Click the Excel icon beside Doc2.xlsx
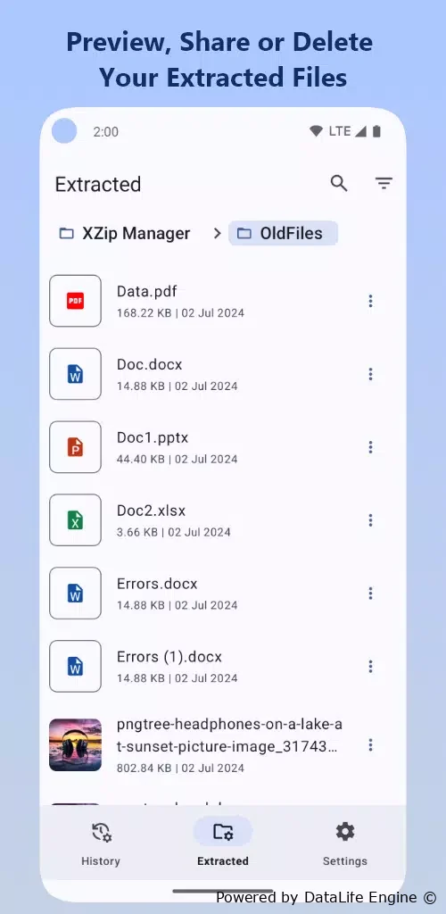This screenshot has height=914, width=446. click(x=75, y=520)
